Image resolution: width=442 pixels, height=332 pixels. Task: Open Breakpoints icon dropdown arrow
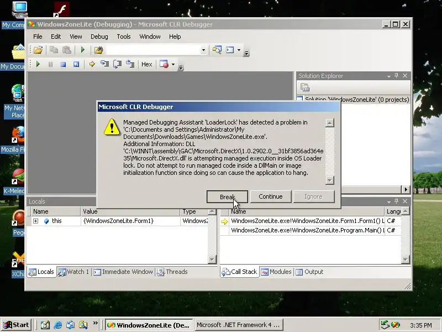coord(173,64)
